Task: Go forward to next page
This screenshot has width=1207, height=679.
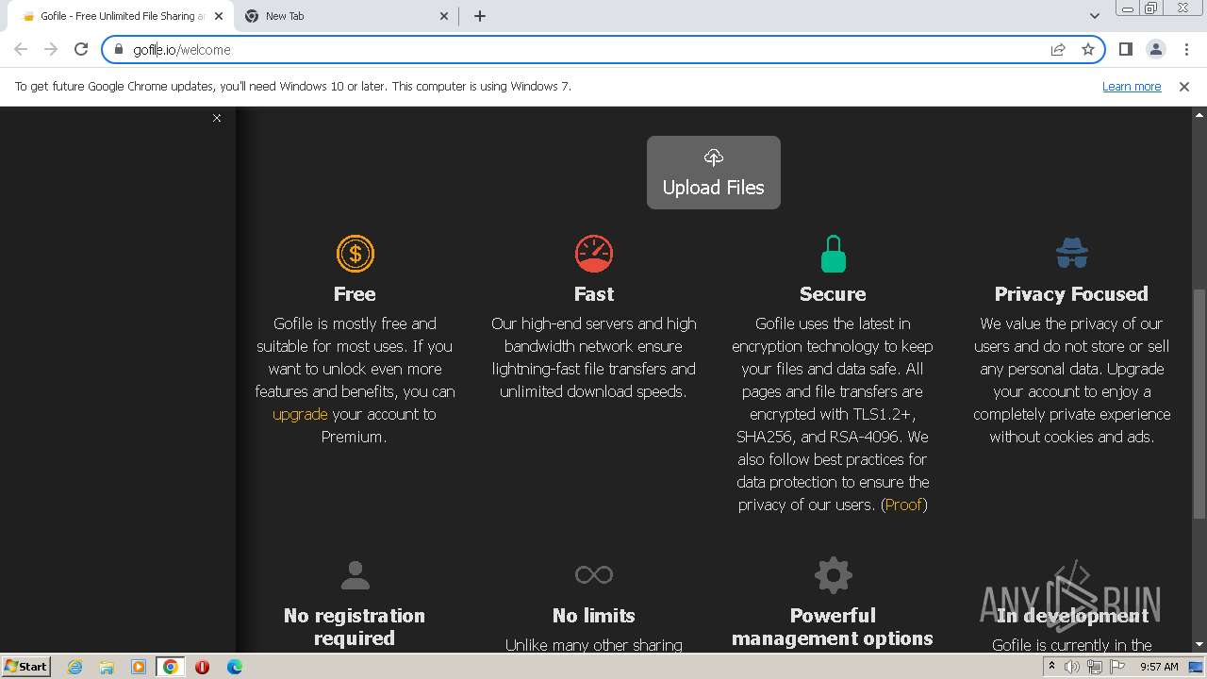Action: (x=51, y=49)
